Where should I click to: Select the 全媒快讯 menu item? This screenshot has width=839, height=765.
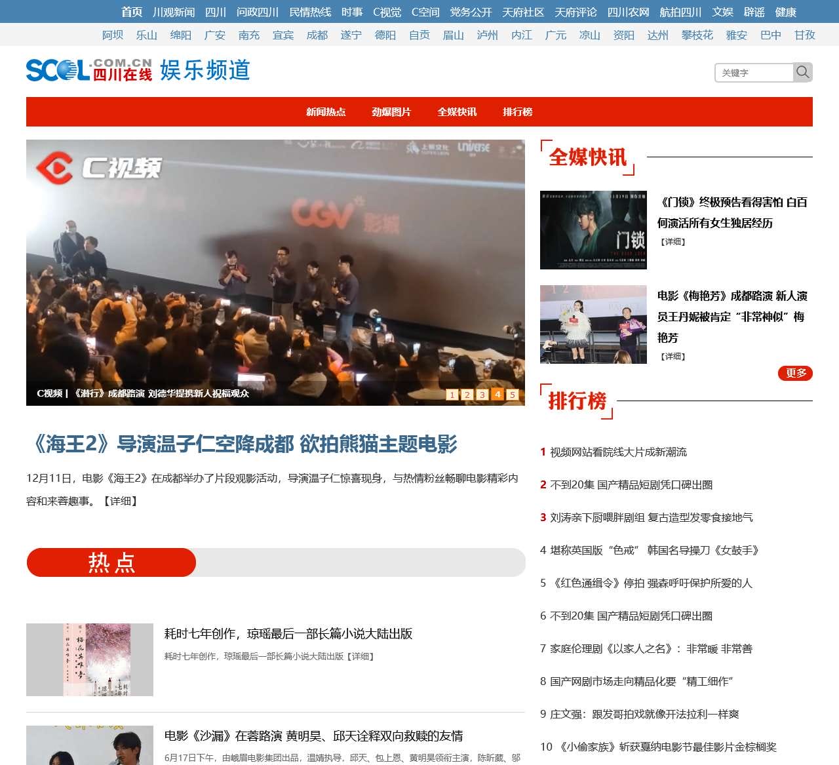click(x=457, y=112)
